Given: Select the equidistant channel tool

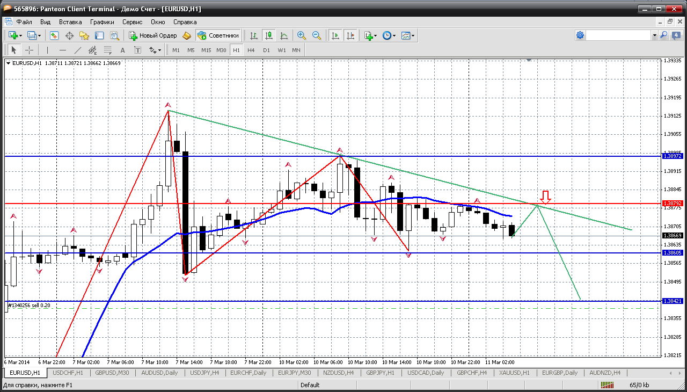Looking at the screenshot, I should point(92,50).
